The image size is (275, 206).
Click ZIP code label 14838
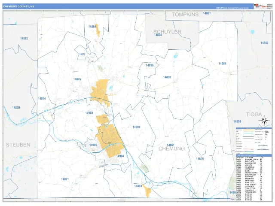(167, 77)
